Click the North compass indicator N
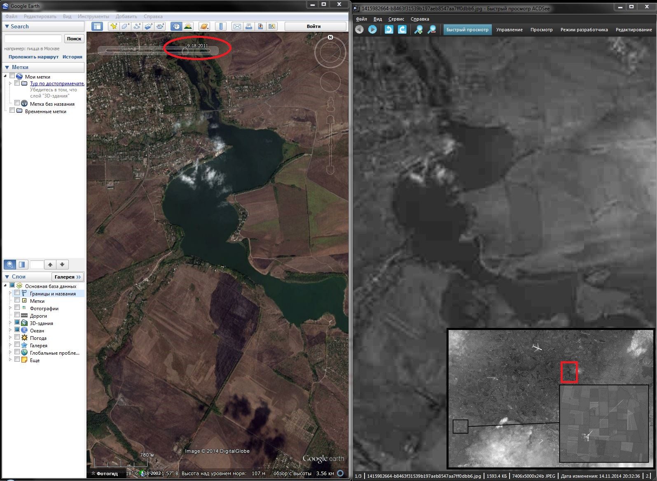 (330, 37)
